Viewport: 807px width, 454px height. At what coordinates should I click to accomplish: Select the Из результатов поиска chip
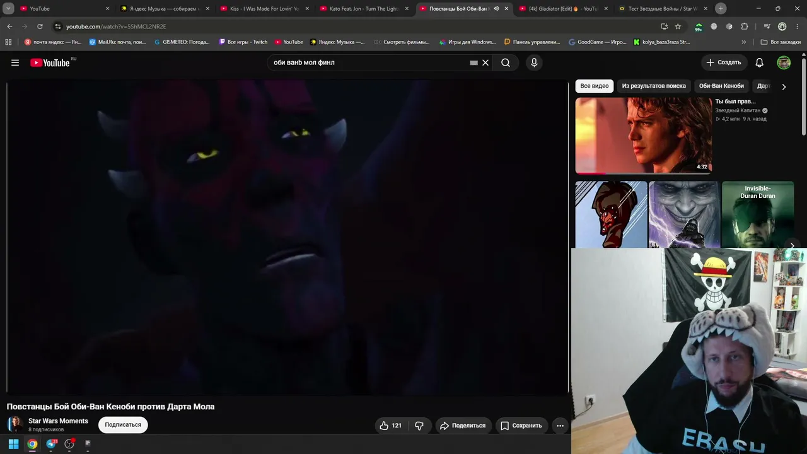click(654, 86)
